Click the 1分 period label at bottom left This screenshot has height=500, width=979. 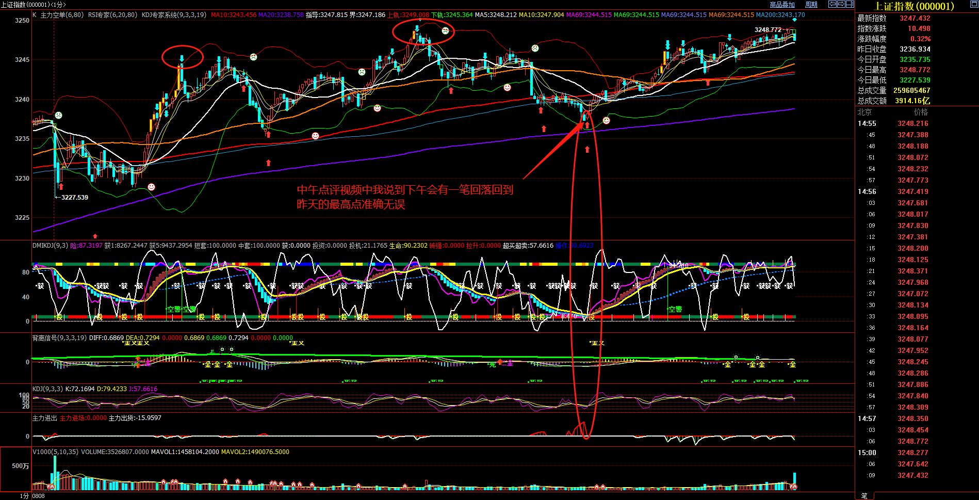(25, 496)
